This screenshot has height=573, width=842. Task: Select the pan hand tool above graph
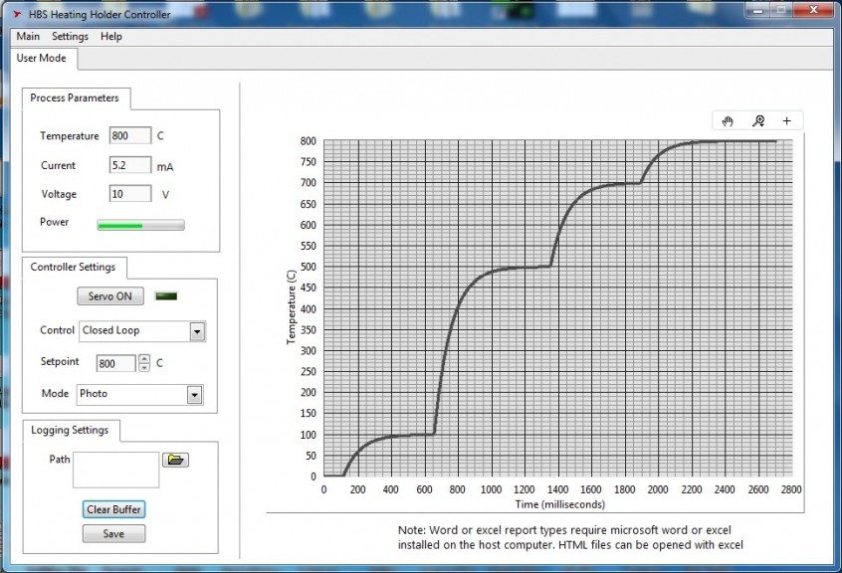tap(728, 121)
